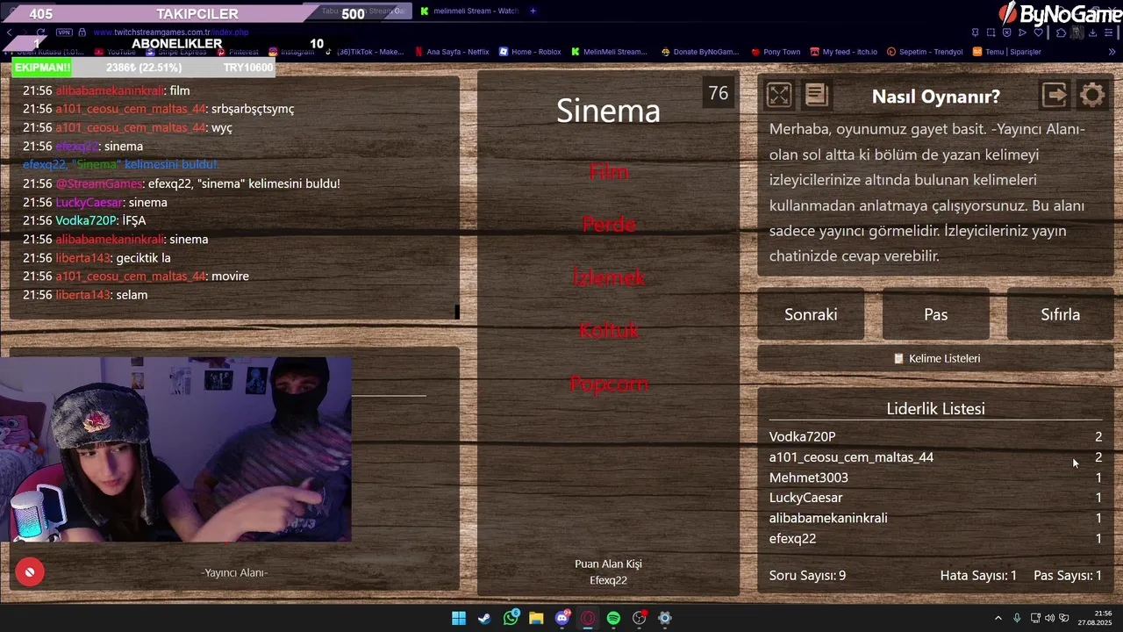Click the volume speaker tray icon
The height and width of the screenshot is (632, 1123).
pyautogui.click(x=1050, y=618)
